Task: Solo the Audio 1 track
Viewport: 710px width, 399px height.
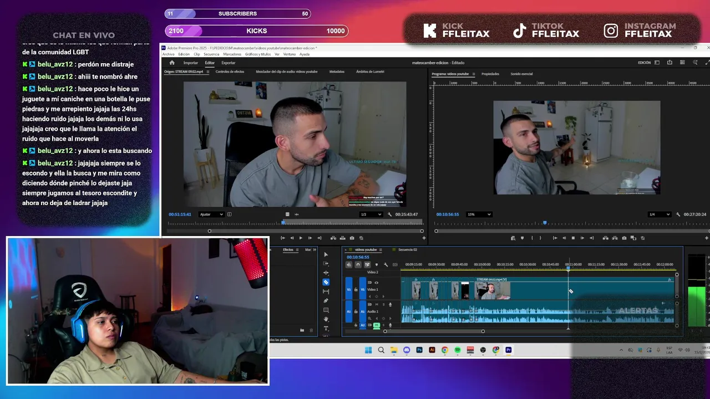Action: point(384,305)
